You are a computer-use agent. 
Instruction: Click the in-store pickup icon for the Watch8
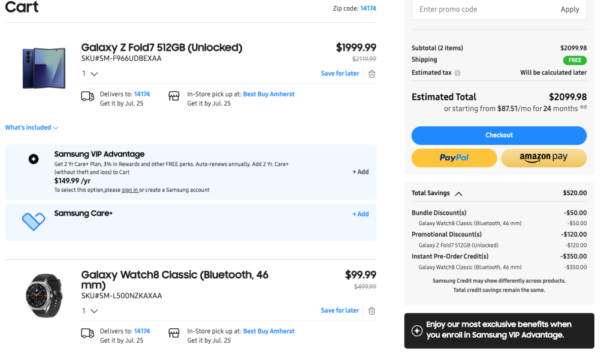(174, 332)
